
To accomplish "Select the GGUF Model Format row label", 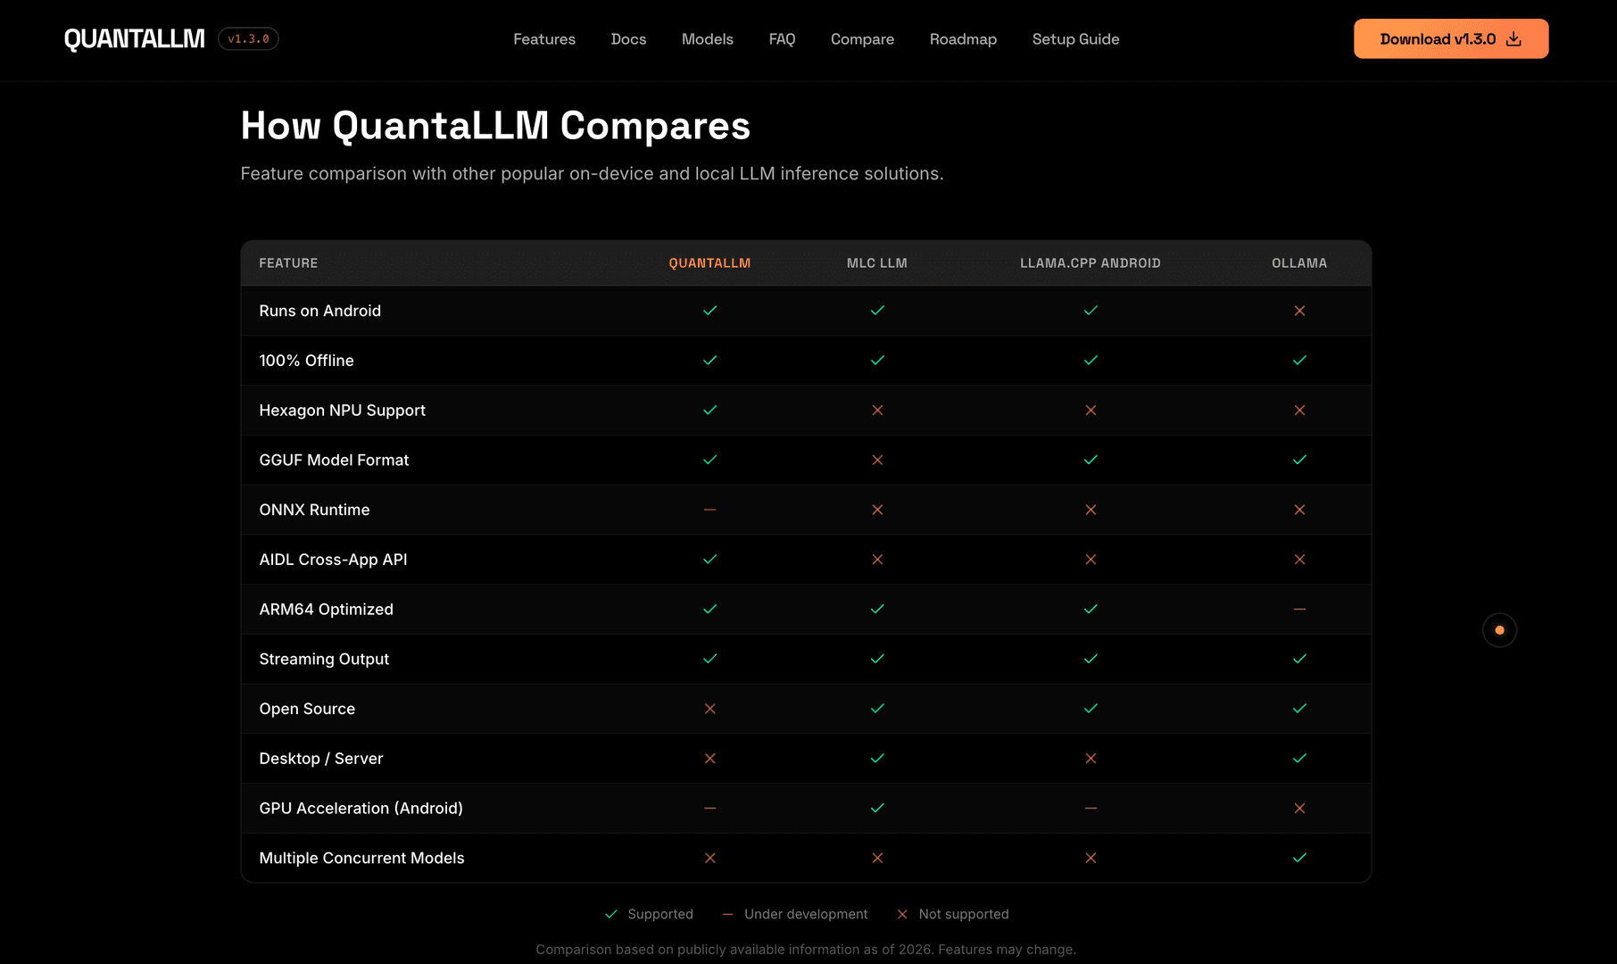I will pyautogui.click(x=334, y=460).
